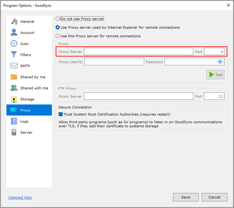The height and width of the screenshot is (208, 234).
Task: Click the Filters funnel icon
Action: pos(14,55)
